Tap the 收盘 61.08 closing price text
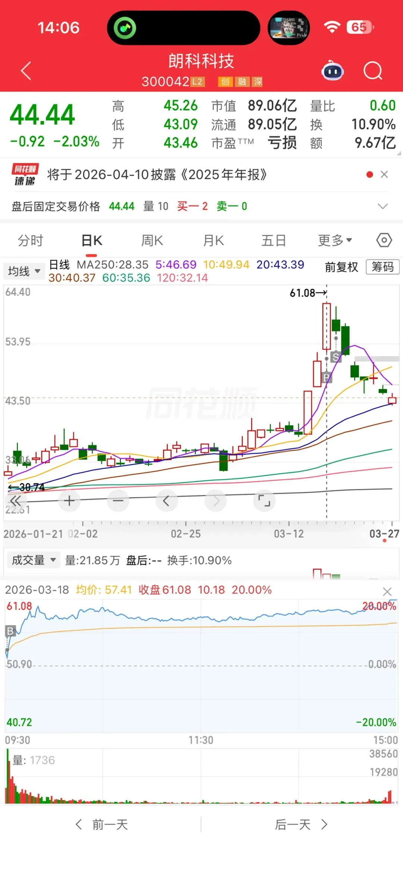The image size is (403, 875). point(165,590)
